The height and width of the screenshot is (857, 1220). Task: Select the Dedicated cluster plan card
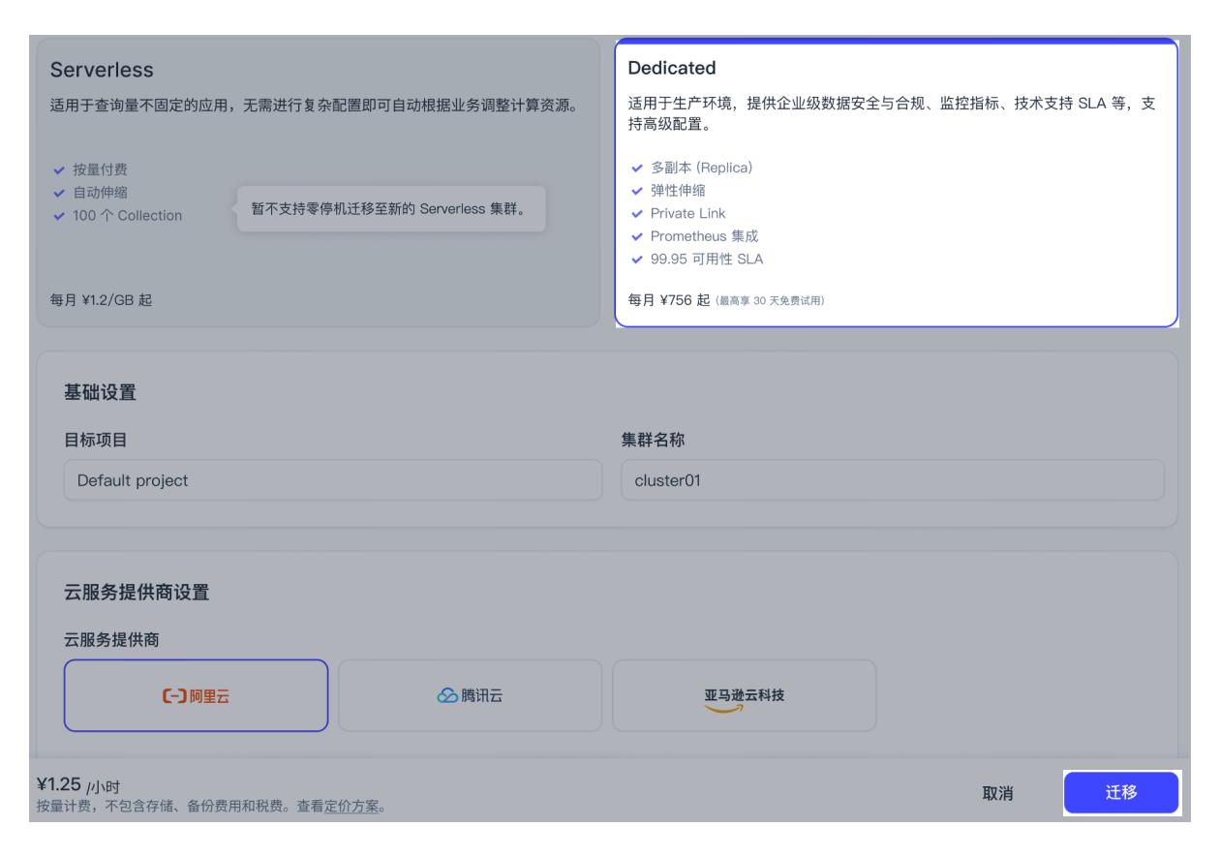point(897,183)
